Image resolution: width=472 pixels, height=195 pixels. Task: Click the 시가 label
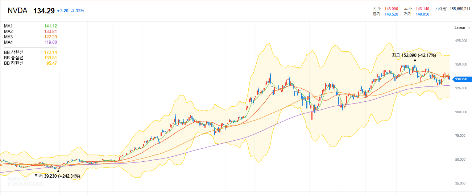(x=377, y=9)
